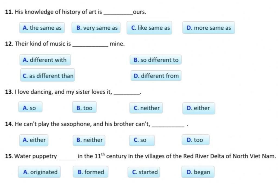Select answer 'A. the same as'
This screenshot has height=184, width=278.
[x=42, y=28]
